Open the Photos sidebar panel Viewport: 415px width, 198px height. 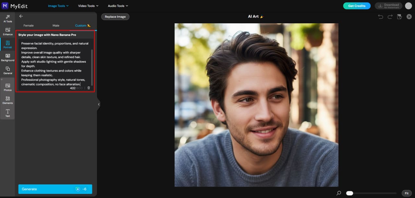(x=7, y=87)
